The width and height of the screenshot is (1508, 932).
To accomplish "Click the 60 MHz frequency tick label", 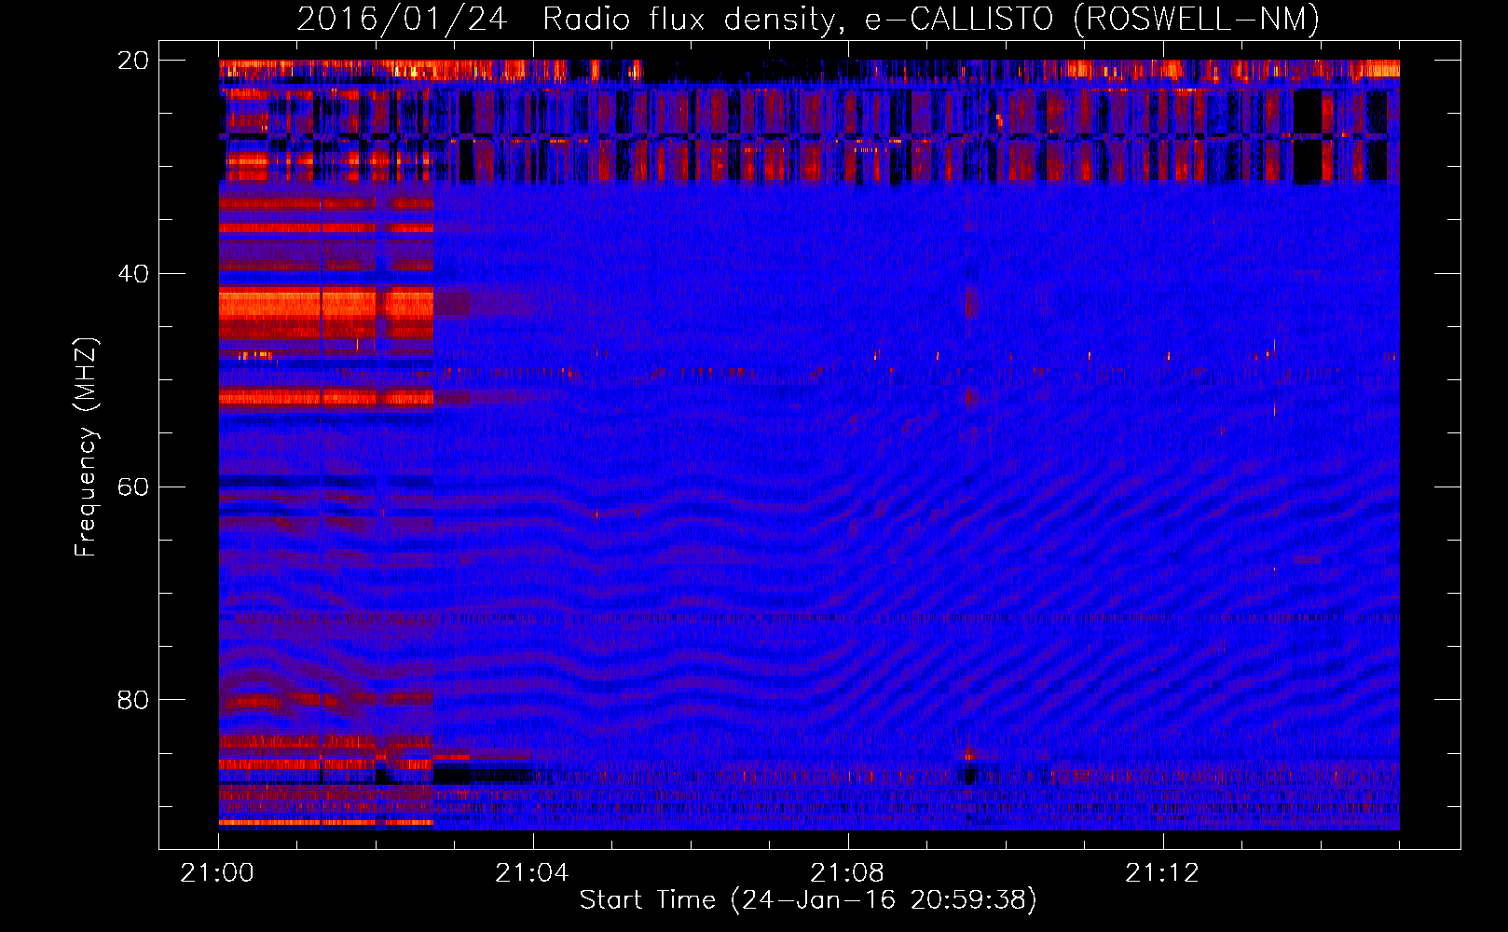I will pyautogui.click(x=133, y=487).
